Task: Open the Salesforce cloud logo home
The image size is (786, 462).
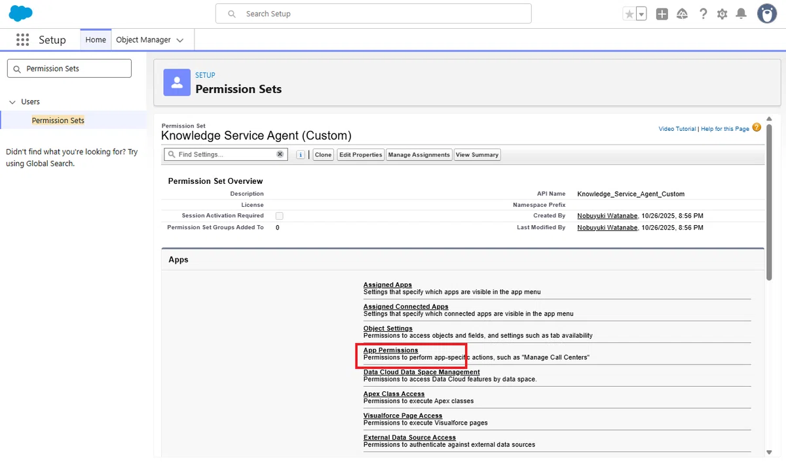Action: pos(21,13)
